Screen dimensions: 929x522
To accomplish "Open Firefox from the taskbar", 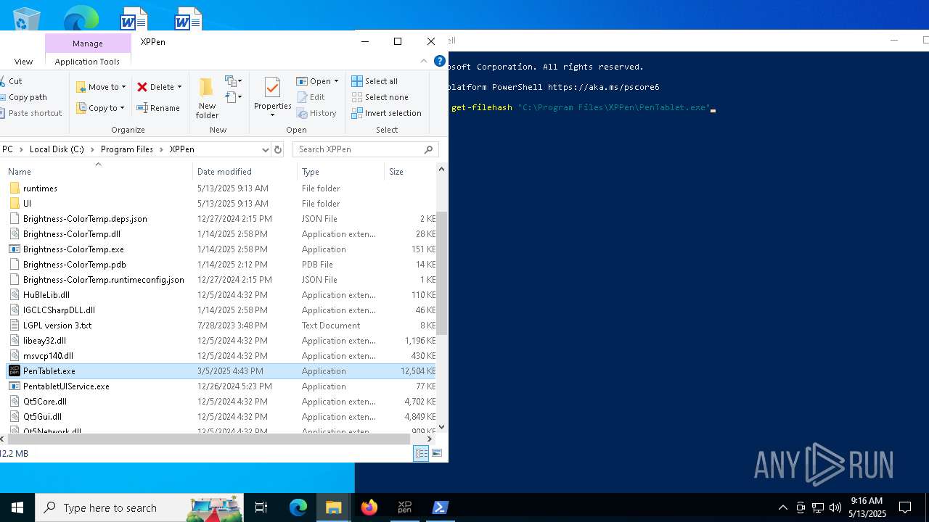I will (369, 507).
